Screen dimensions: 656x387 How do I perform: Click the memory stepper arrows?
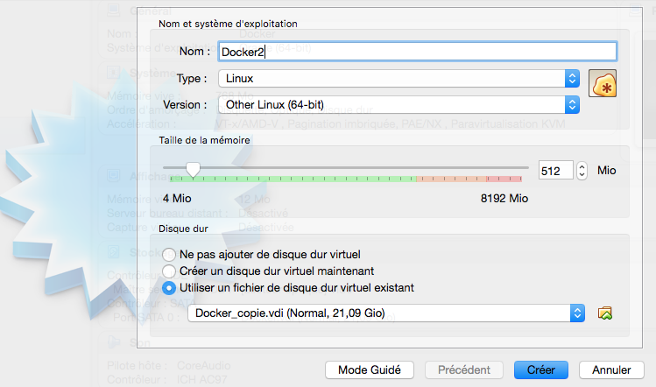tap(582, 170)
